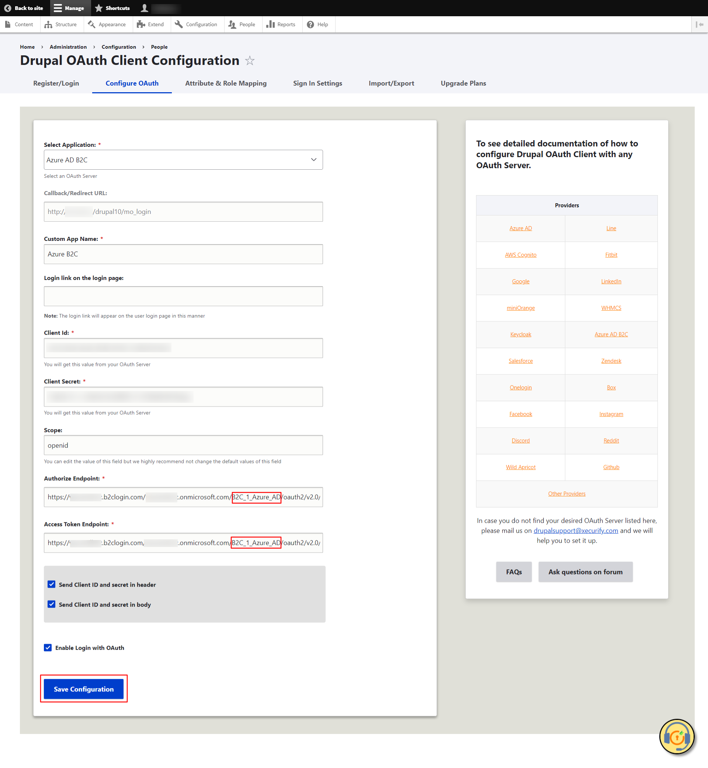Open Help admin menu
Image resolution: width=708 pixels, height=768 pixels.
click(318, 24)
